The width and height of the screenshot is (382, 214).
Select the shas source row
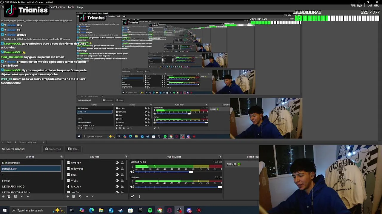point(95,174)
